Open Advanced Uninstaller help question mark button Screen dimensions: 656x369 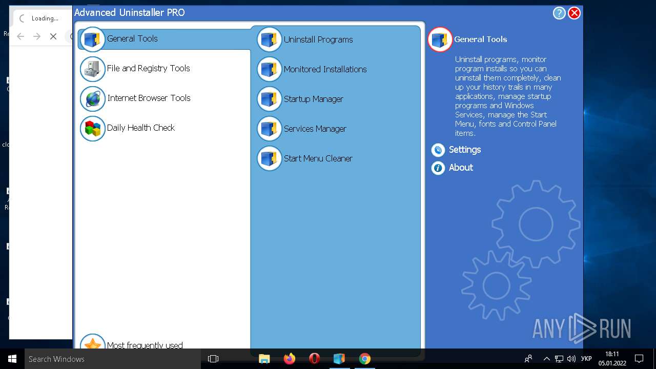[559, 13]
